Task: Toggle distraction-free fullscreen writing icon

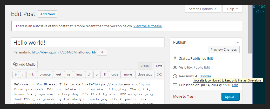Action: [159, 74]
